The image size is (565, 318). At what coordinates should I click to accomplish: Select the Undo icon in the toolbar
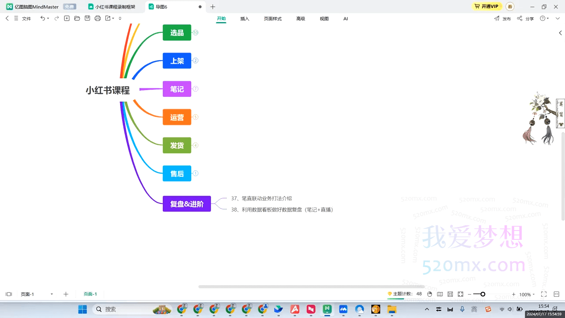(43, 19)
